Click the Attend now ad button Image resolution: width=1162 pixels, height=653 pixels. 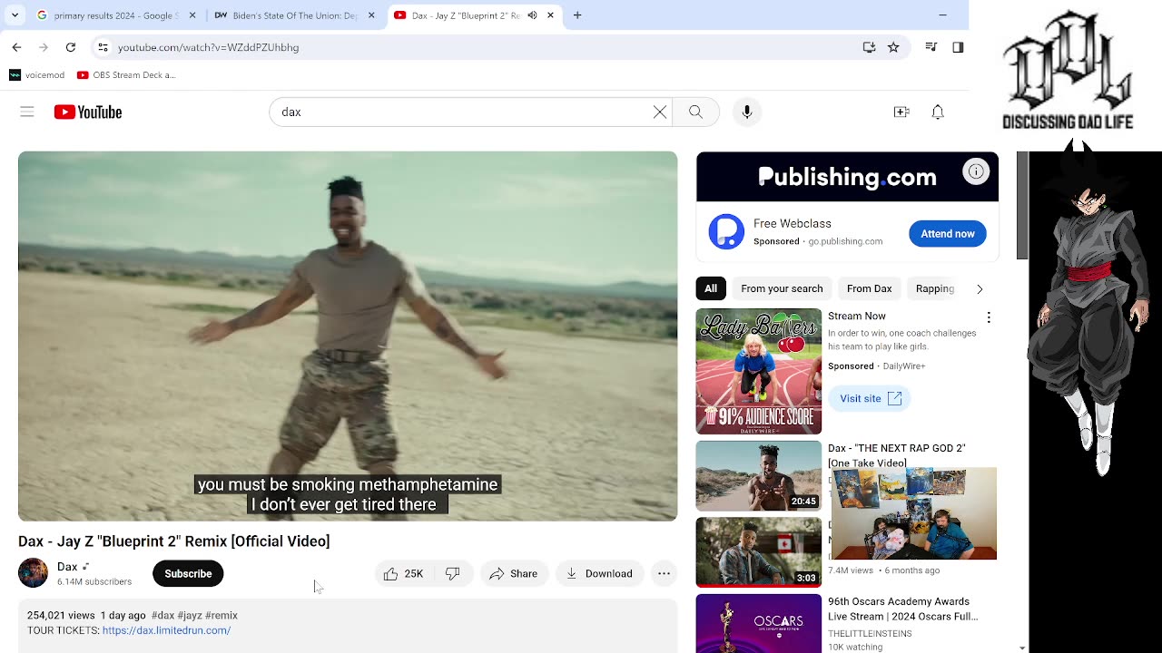click(x=948, y=233)
